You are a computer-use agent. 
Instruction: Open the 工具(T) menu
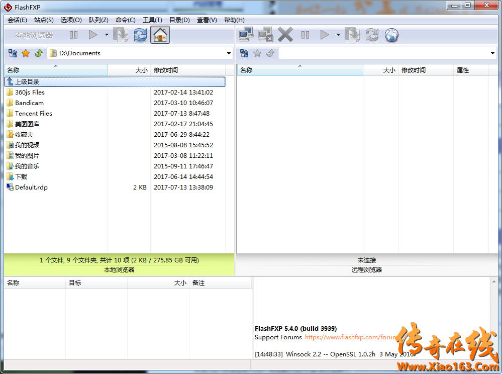[x=152, y=20]
